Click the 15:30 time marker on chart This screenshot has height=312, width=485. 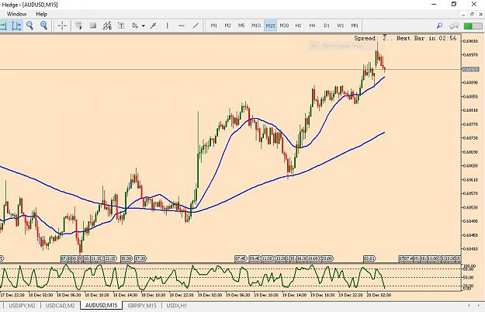coord(126,258)
